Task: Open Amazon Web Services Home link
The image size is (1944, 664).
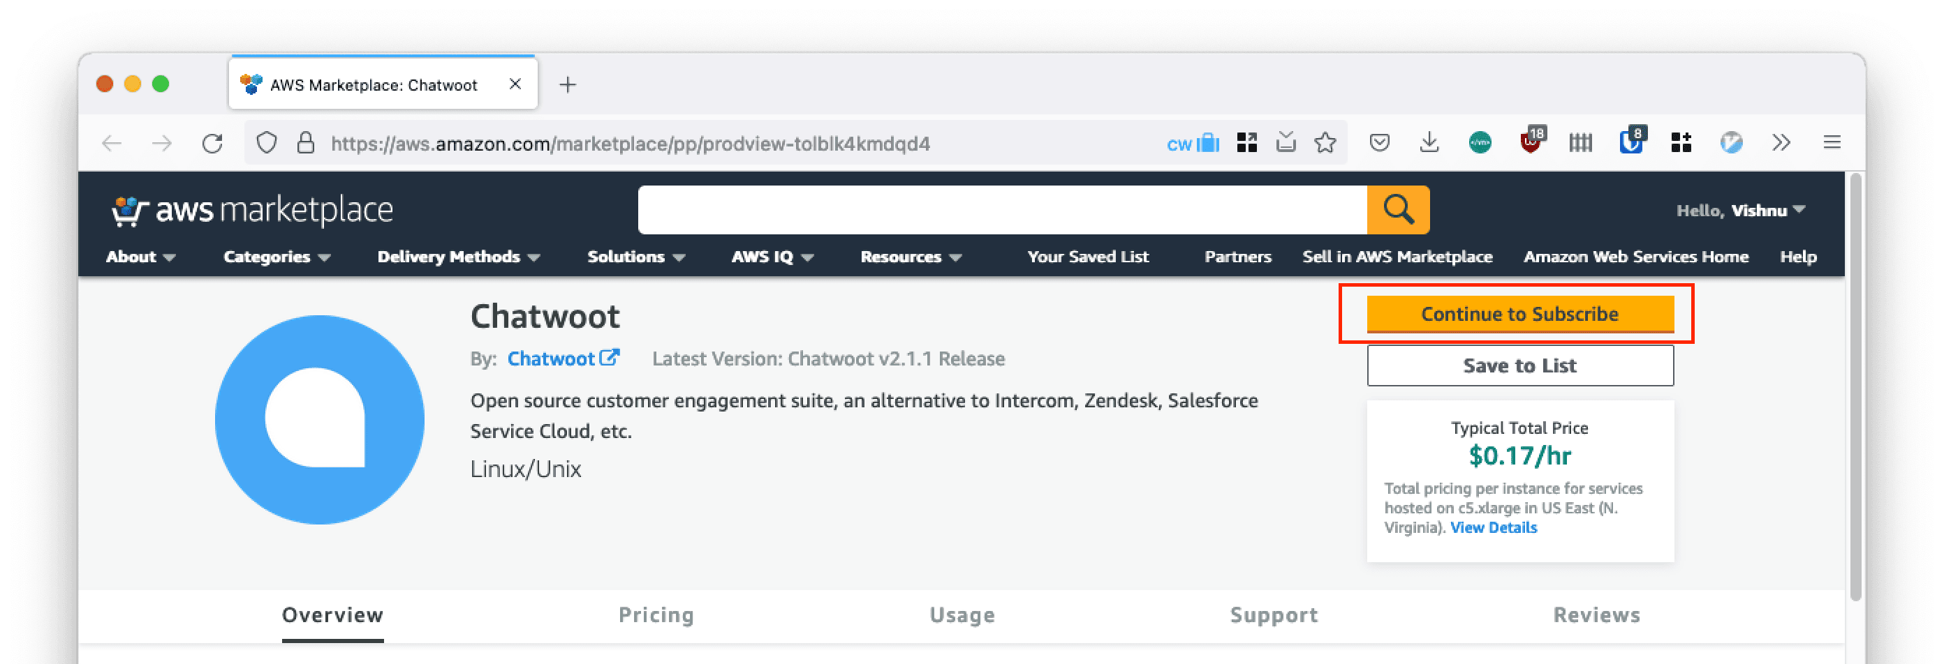Action: (1635, 257)
